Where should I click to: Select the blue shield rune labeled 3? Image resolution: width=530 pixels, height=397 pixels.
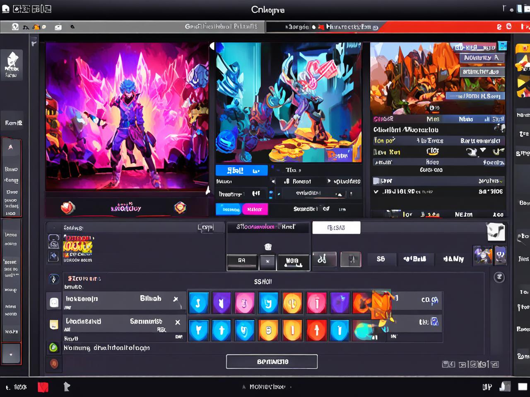[x=198, y=303]
